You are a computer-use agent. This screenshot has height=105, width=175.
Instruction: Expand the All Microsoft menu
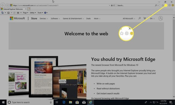(x=129, y=19)
